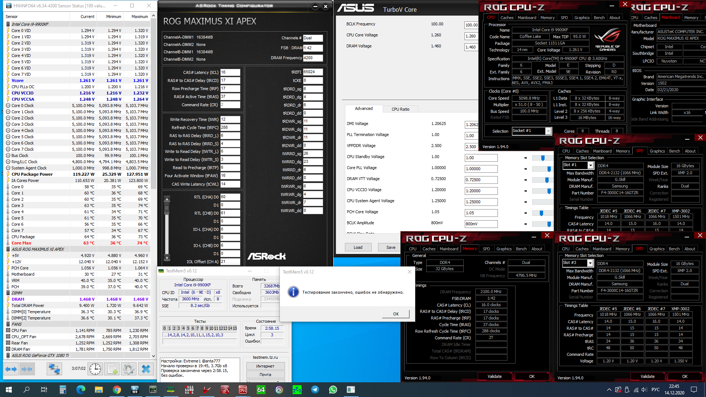Click HWiNFO log file add icon
The width and height of the screenshot is (706, 397).
coord(112,369)
